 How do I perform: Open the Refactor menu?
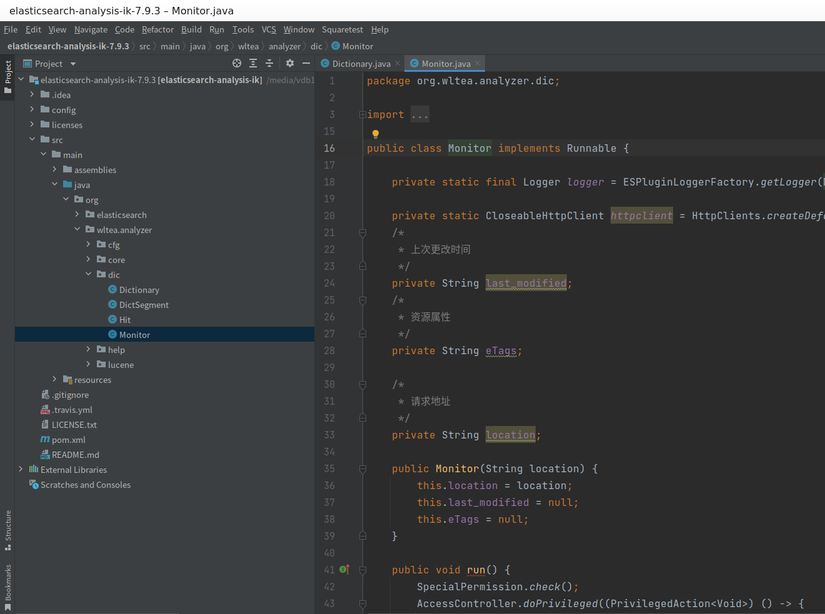point(157,29)
